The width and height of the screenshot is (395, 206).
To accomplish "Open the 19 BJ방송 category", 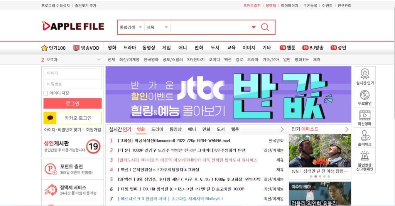I will pyautogui.click(x=313, y=47).
